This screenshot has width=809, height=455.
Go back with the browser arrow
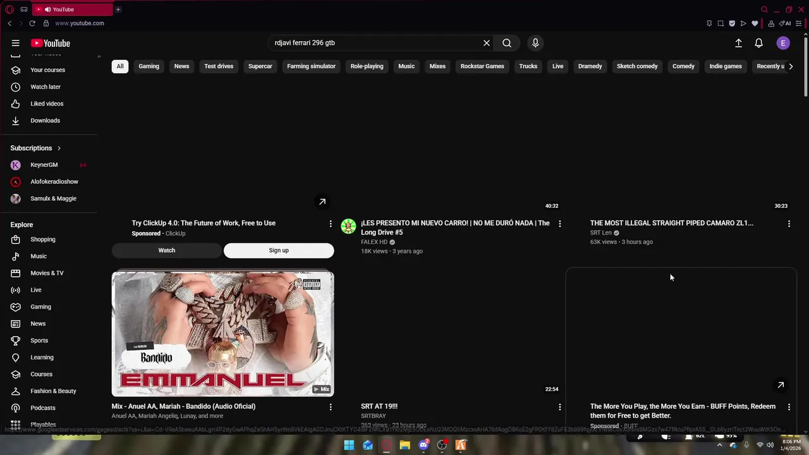tap(9, 23)
